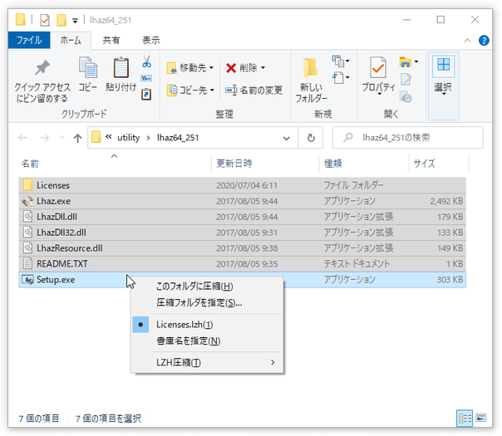Switch to the 表示 ribbon tab

(150, 41)
